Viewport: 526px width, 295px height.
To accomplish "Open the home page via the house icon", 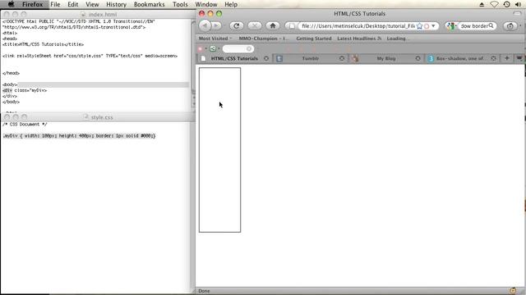I will (273, 25).
